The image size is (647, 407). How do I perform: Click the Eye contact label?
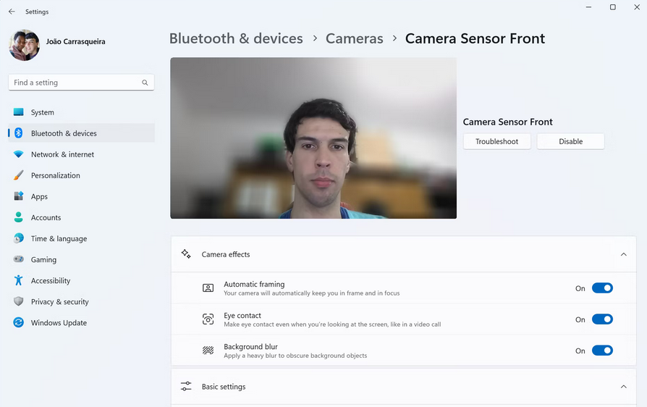(242, 315)
